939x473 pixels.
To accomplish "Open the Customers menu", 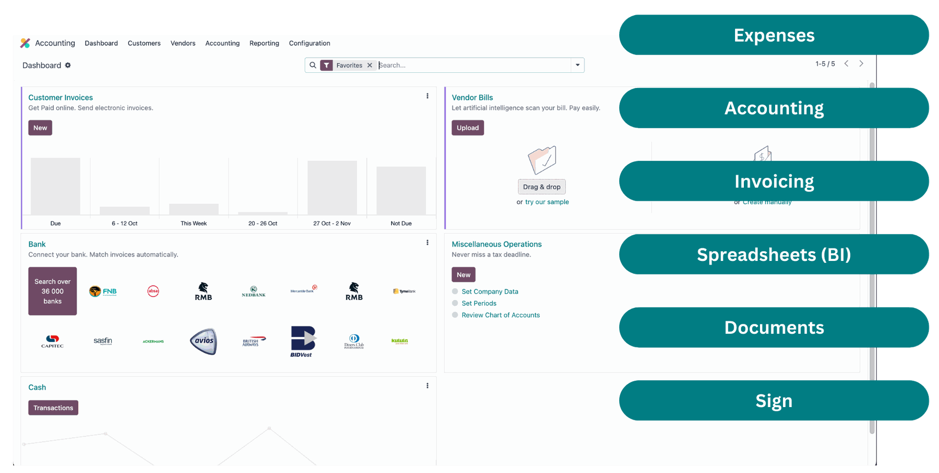I will click(x=144, y=43).
